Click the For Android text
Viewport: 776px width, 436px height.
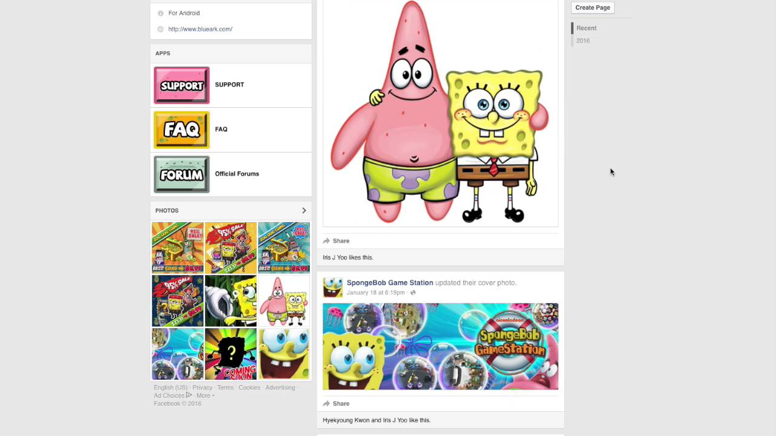click(184, 13)
